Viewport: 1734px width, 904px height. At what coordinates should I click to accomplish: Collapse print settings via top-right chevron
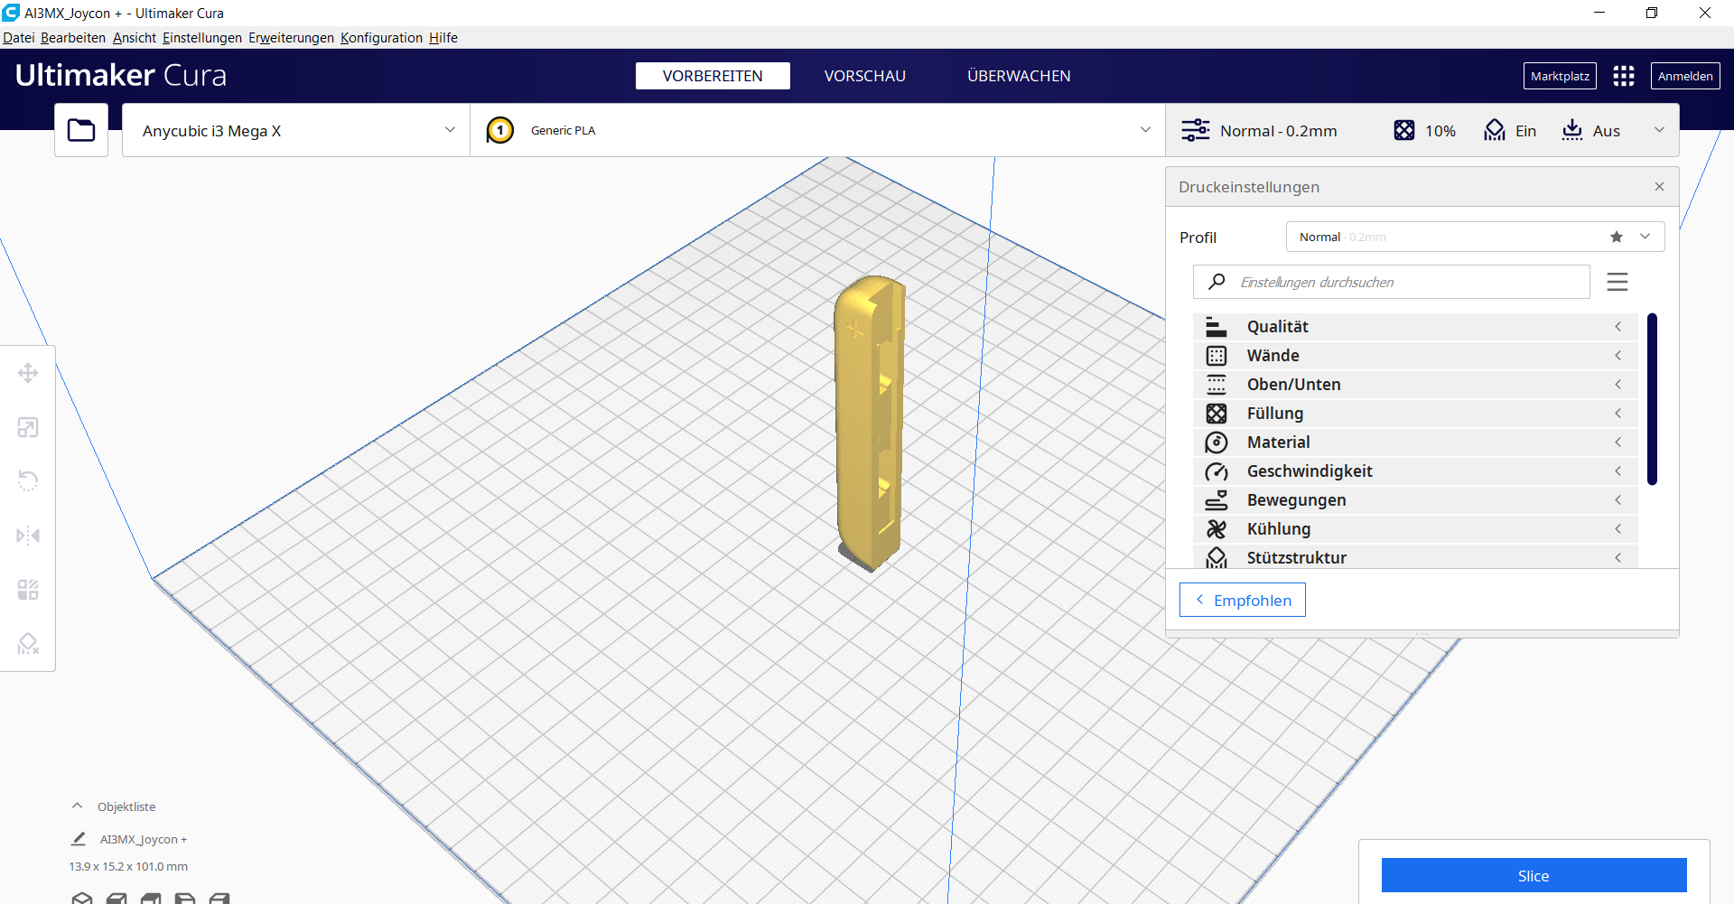[1659, 130]
